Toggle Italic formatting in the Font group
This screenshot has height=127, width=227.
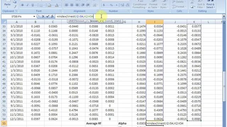click(28, 5)
